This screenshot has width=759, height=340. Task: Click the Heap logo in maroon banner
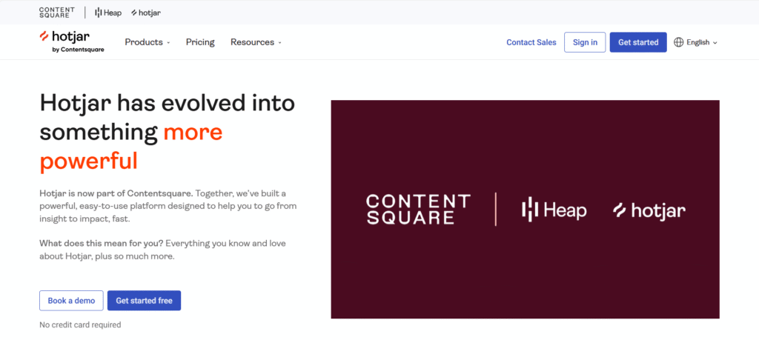point(554,210)
